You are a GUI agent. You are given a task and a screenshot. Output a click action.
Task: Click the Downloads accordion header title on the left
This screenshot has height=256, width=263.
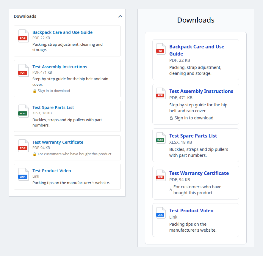(x=25, y=16)
